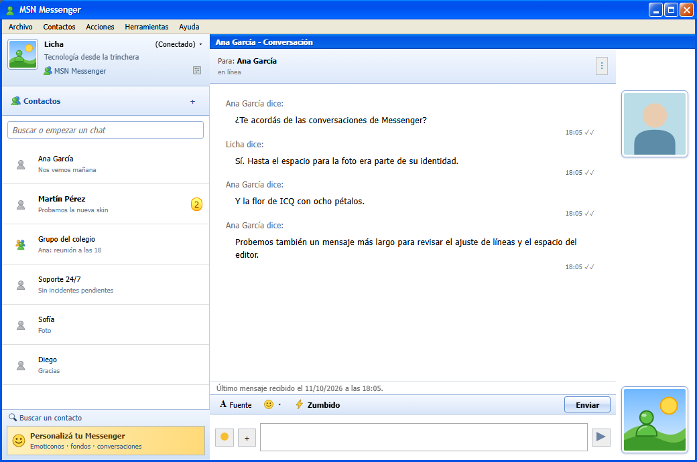
Task: Click the name Licha in the header
Action: tap(54, 44)
